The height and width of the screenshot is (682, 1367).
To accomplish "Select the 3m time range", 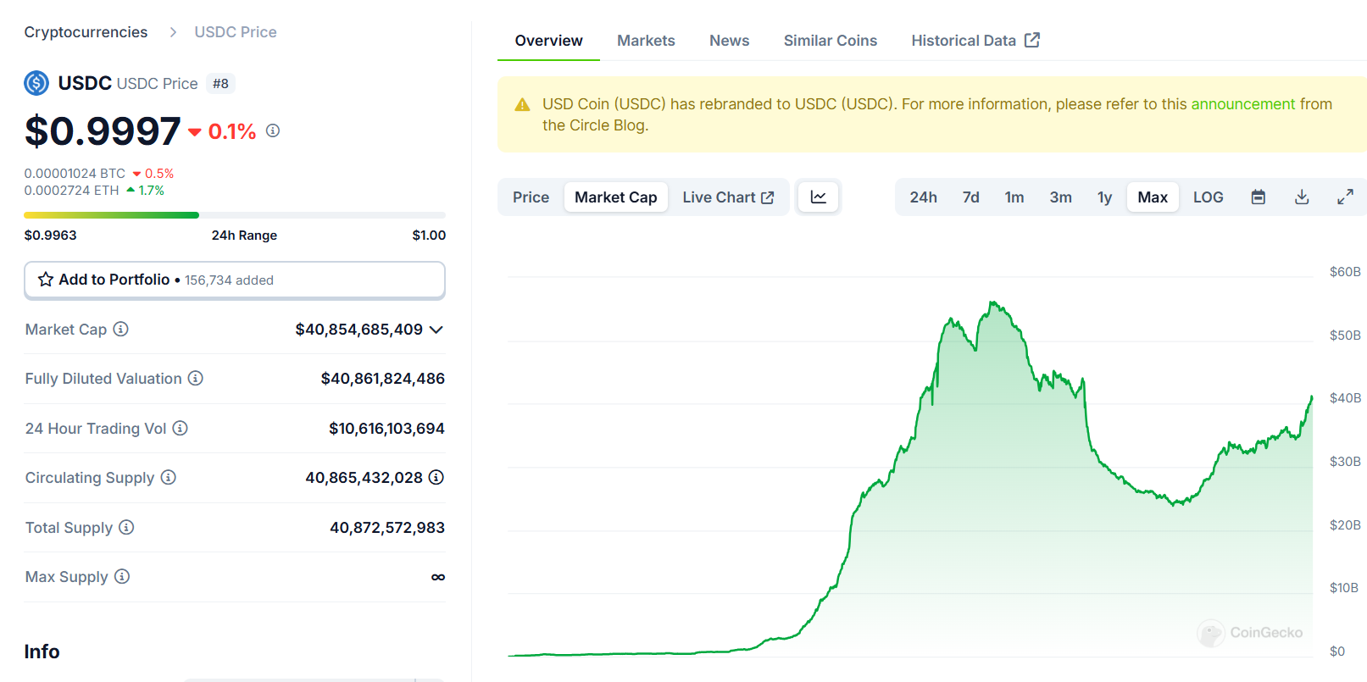I will click(x=1061, y=197).
